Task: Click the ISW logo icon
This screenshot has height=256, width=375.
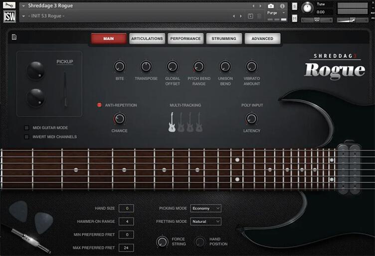Action: (x=9, y=16)
